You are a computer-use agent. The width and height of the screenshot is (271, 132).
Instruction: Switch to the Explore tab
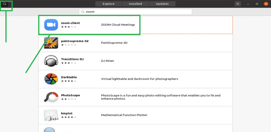pyautogui.click(x=109, y=4)
